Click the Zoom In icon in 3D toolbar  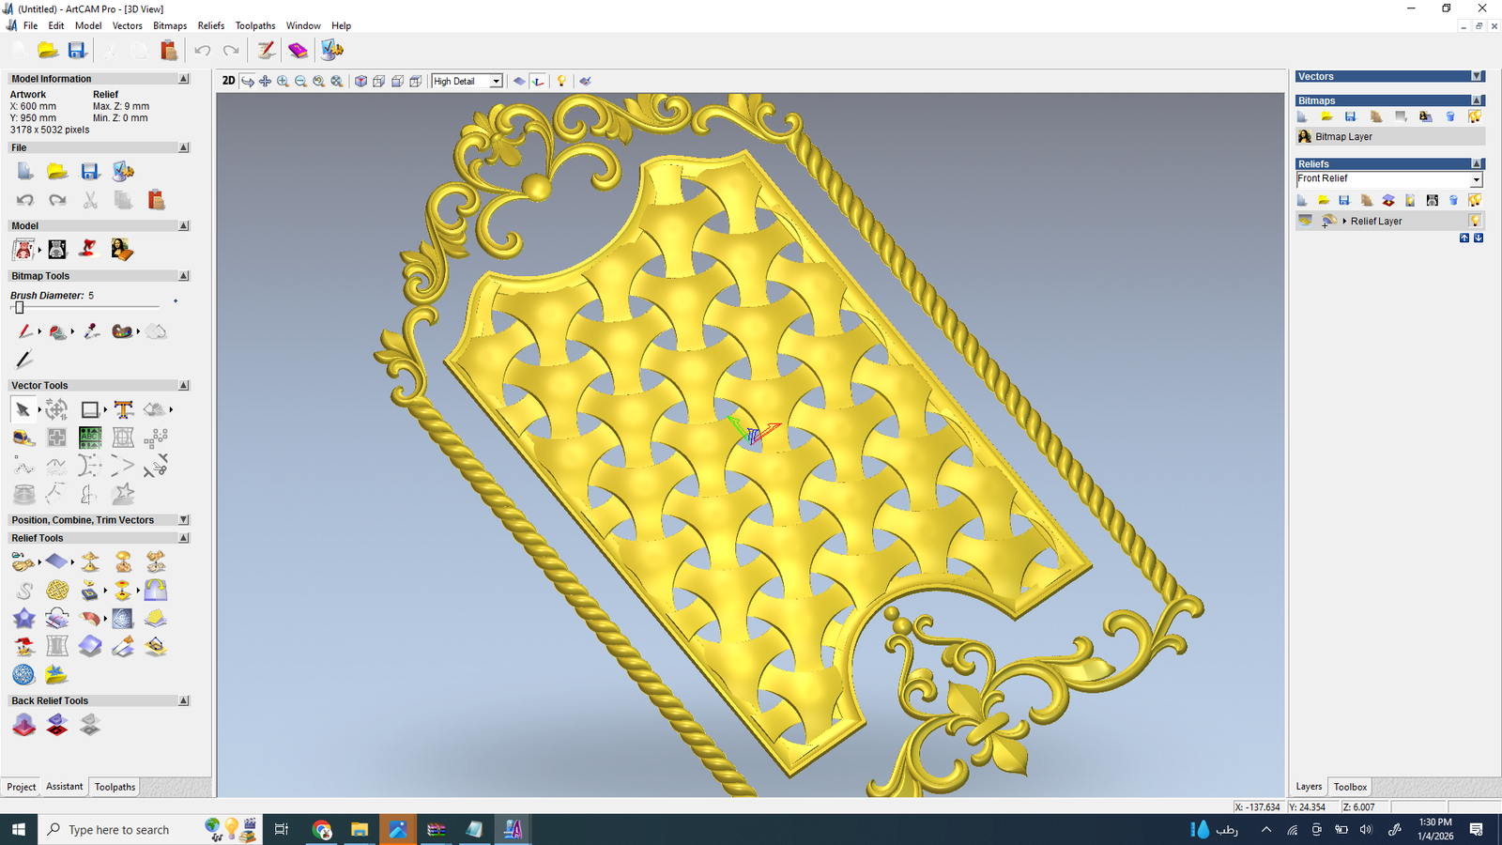click(283, 82)
